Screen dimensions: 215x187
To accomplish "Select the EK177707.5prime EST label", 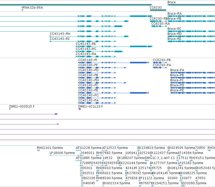I will (x=163, y=163).
